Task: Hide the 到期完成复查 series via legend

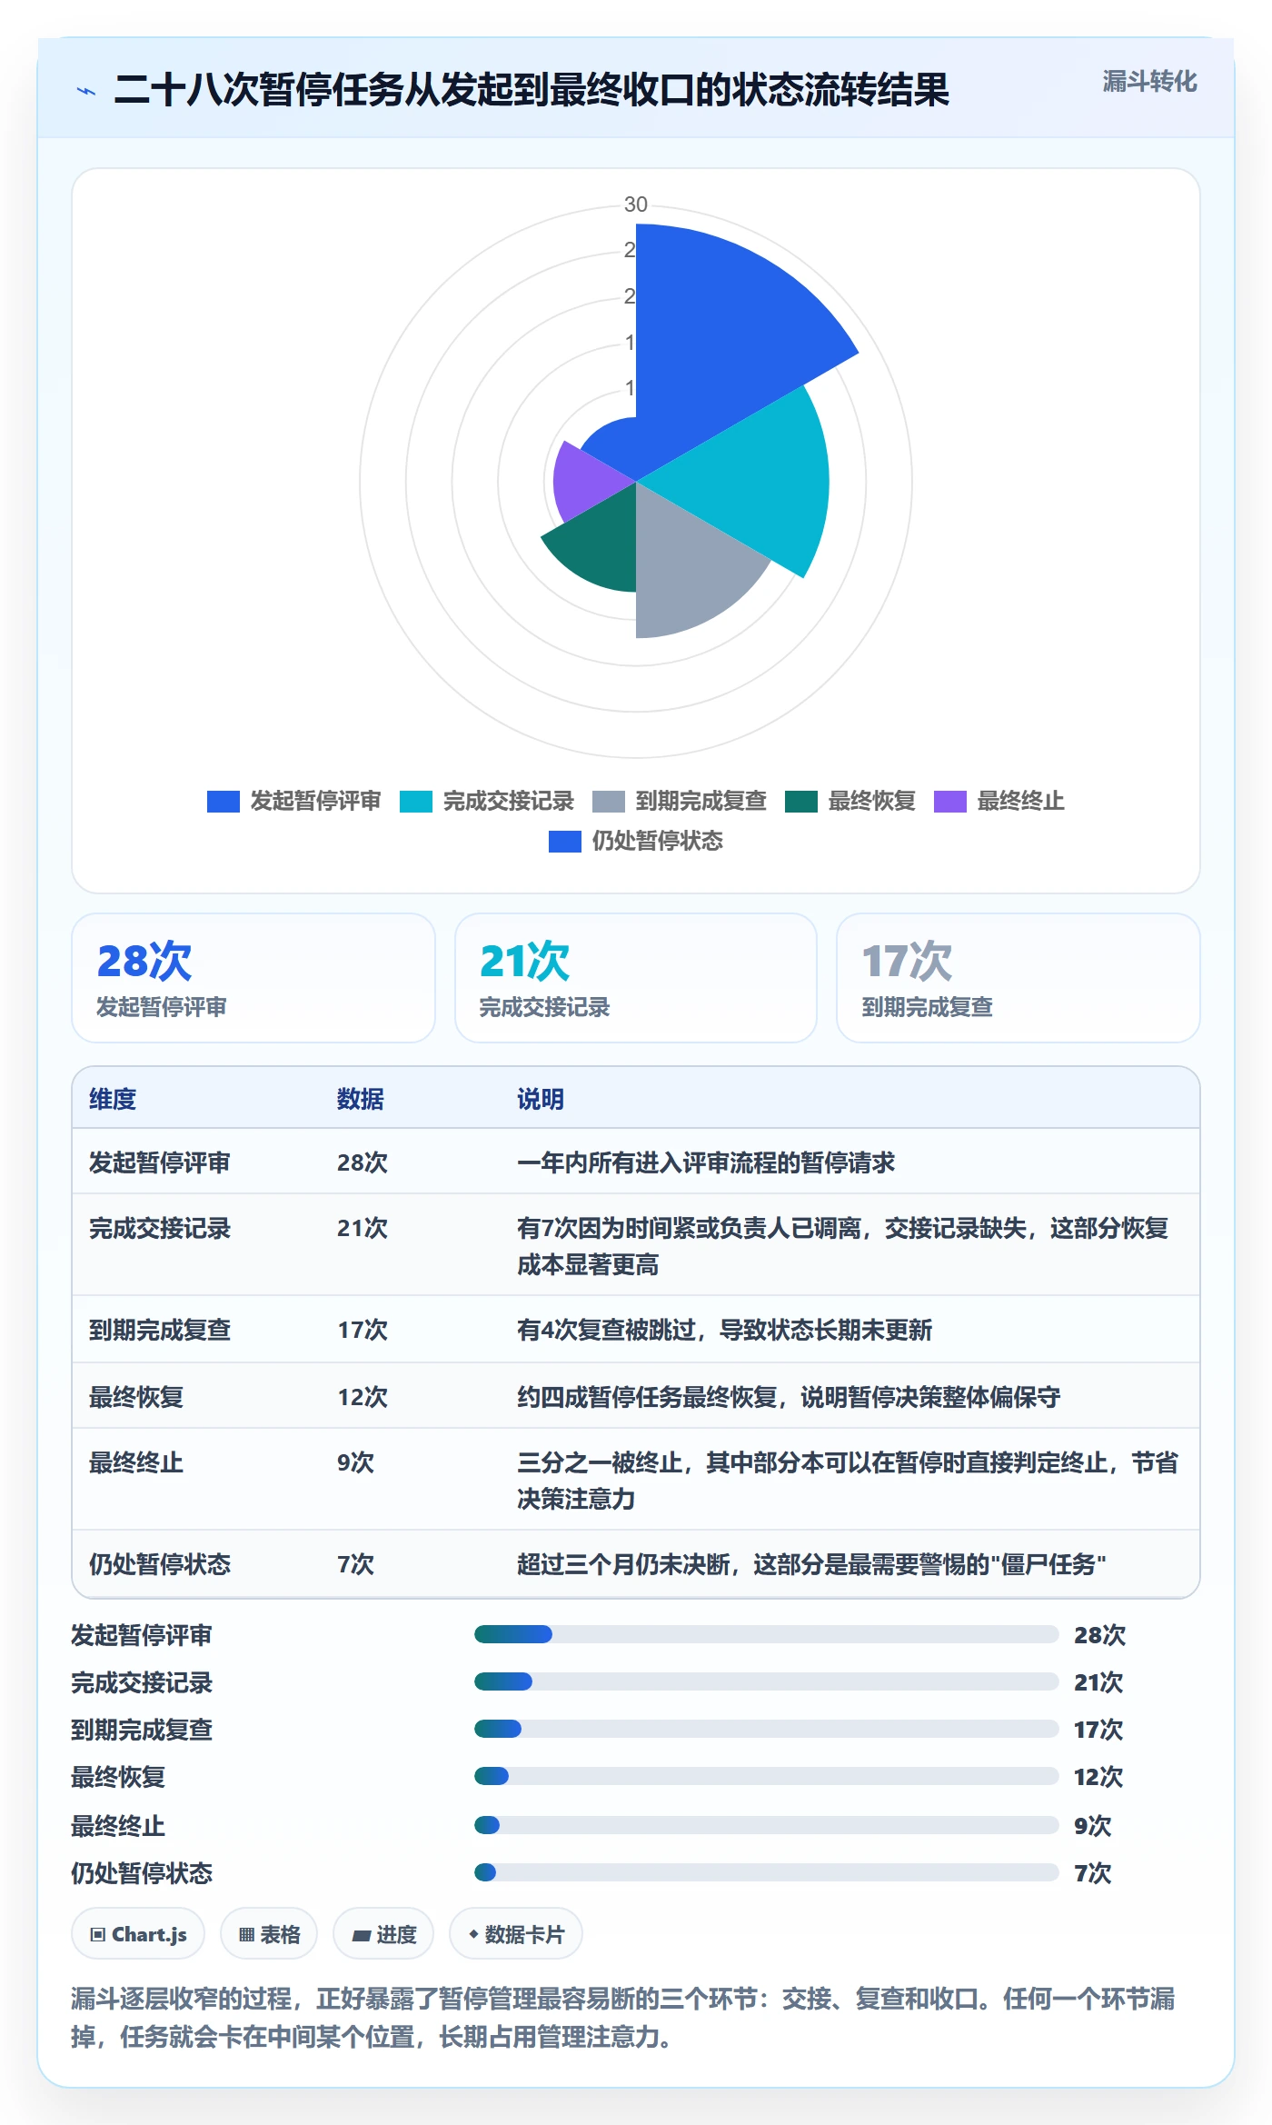Action: (679, 801)
